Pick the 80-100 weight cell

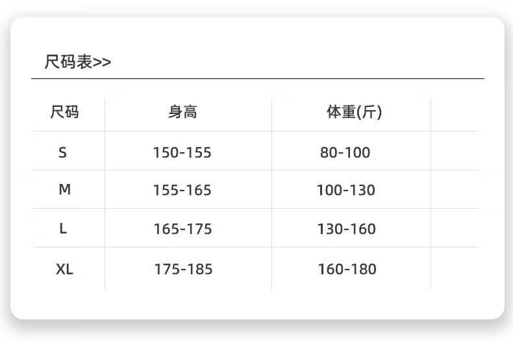point(345,152)
